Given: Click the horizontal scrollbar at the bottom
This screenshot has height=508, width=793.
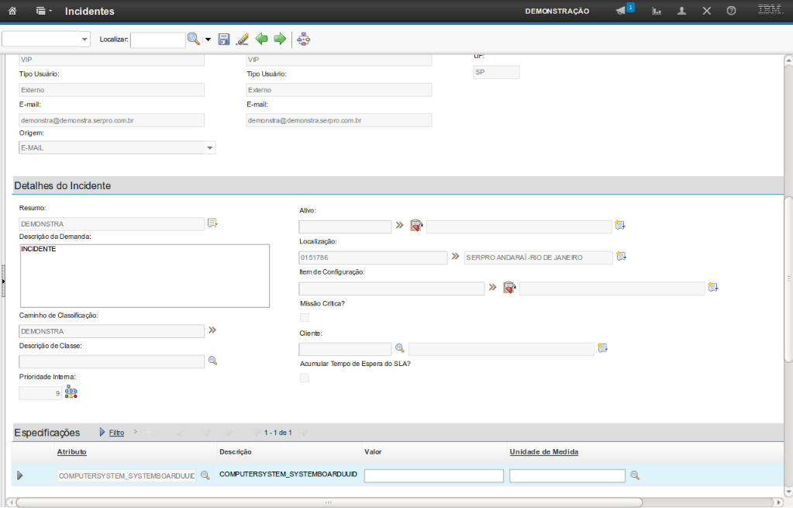Looking at the screenshot, I should [328, 502].
